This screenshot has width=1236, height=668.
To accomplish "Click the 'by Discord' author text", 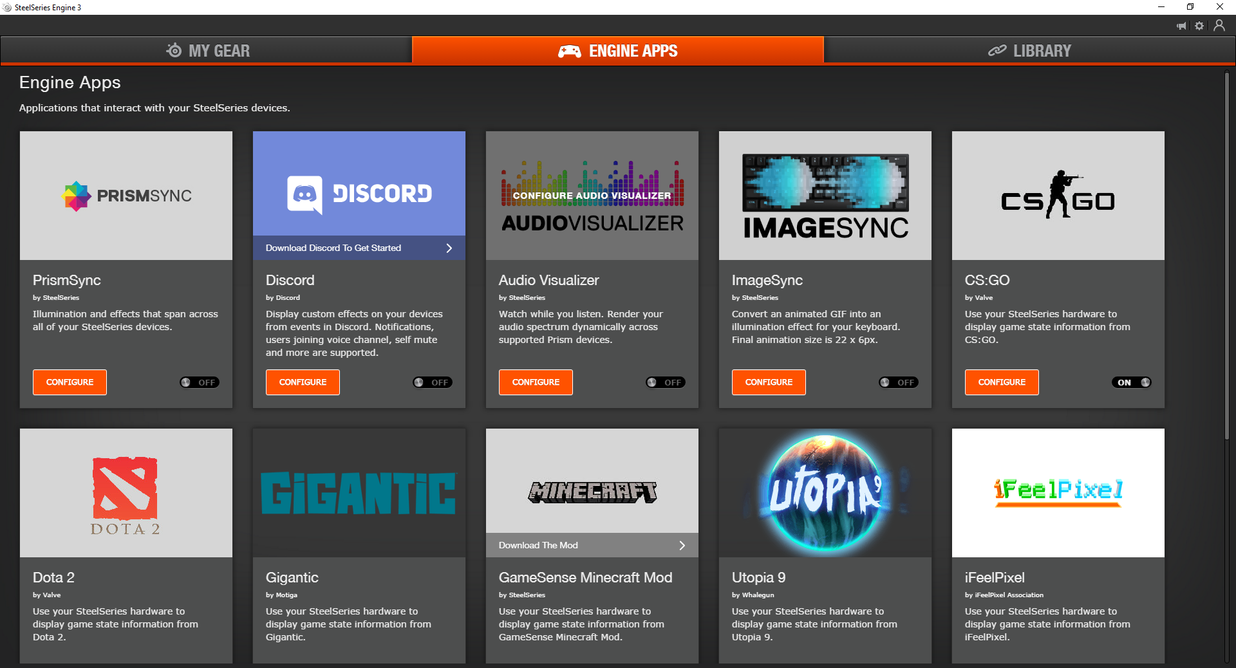I will tap(283, 297).
